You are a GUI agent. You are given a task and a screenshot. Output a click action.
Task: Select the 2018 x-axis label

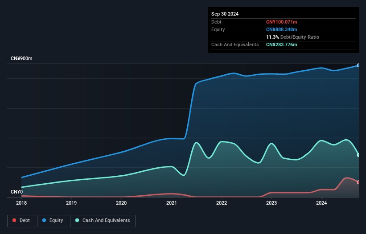pyautogui.click(x=21, y=203)
